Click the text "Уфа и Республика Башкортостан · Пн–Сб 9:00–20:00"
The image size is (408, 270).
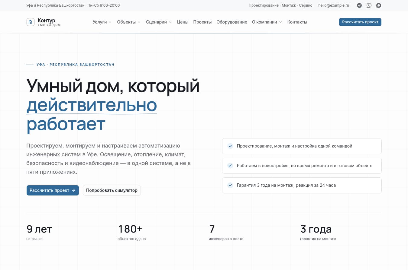(73, 5)
